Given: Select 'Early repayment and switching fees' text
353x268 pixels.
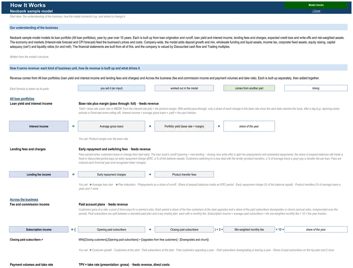Looking at the screenshot, I should point(103,149).
